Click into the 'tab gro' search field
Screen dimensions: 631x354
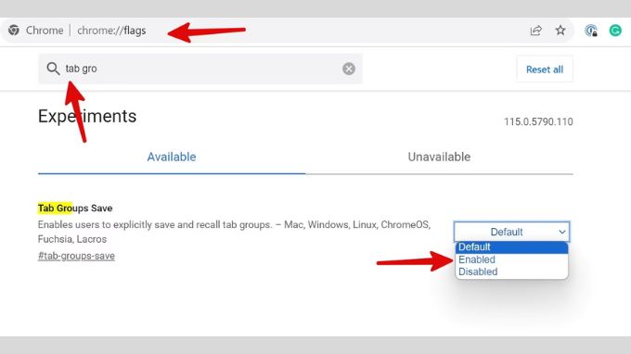(x=200, y=69)
